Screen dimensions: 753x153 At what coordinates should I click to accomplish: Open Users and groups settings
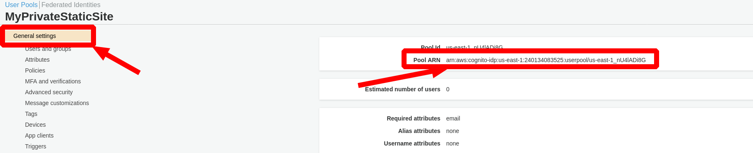[x=48, y=49]
